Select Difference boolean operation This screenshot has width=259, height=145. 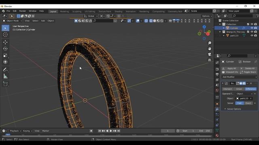251,89
